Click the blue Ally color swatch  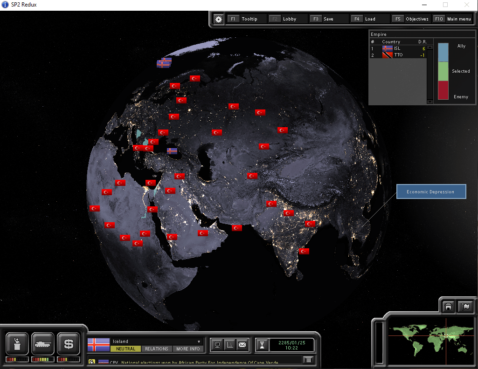click(x=443, y=53)
